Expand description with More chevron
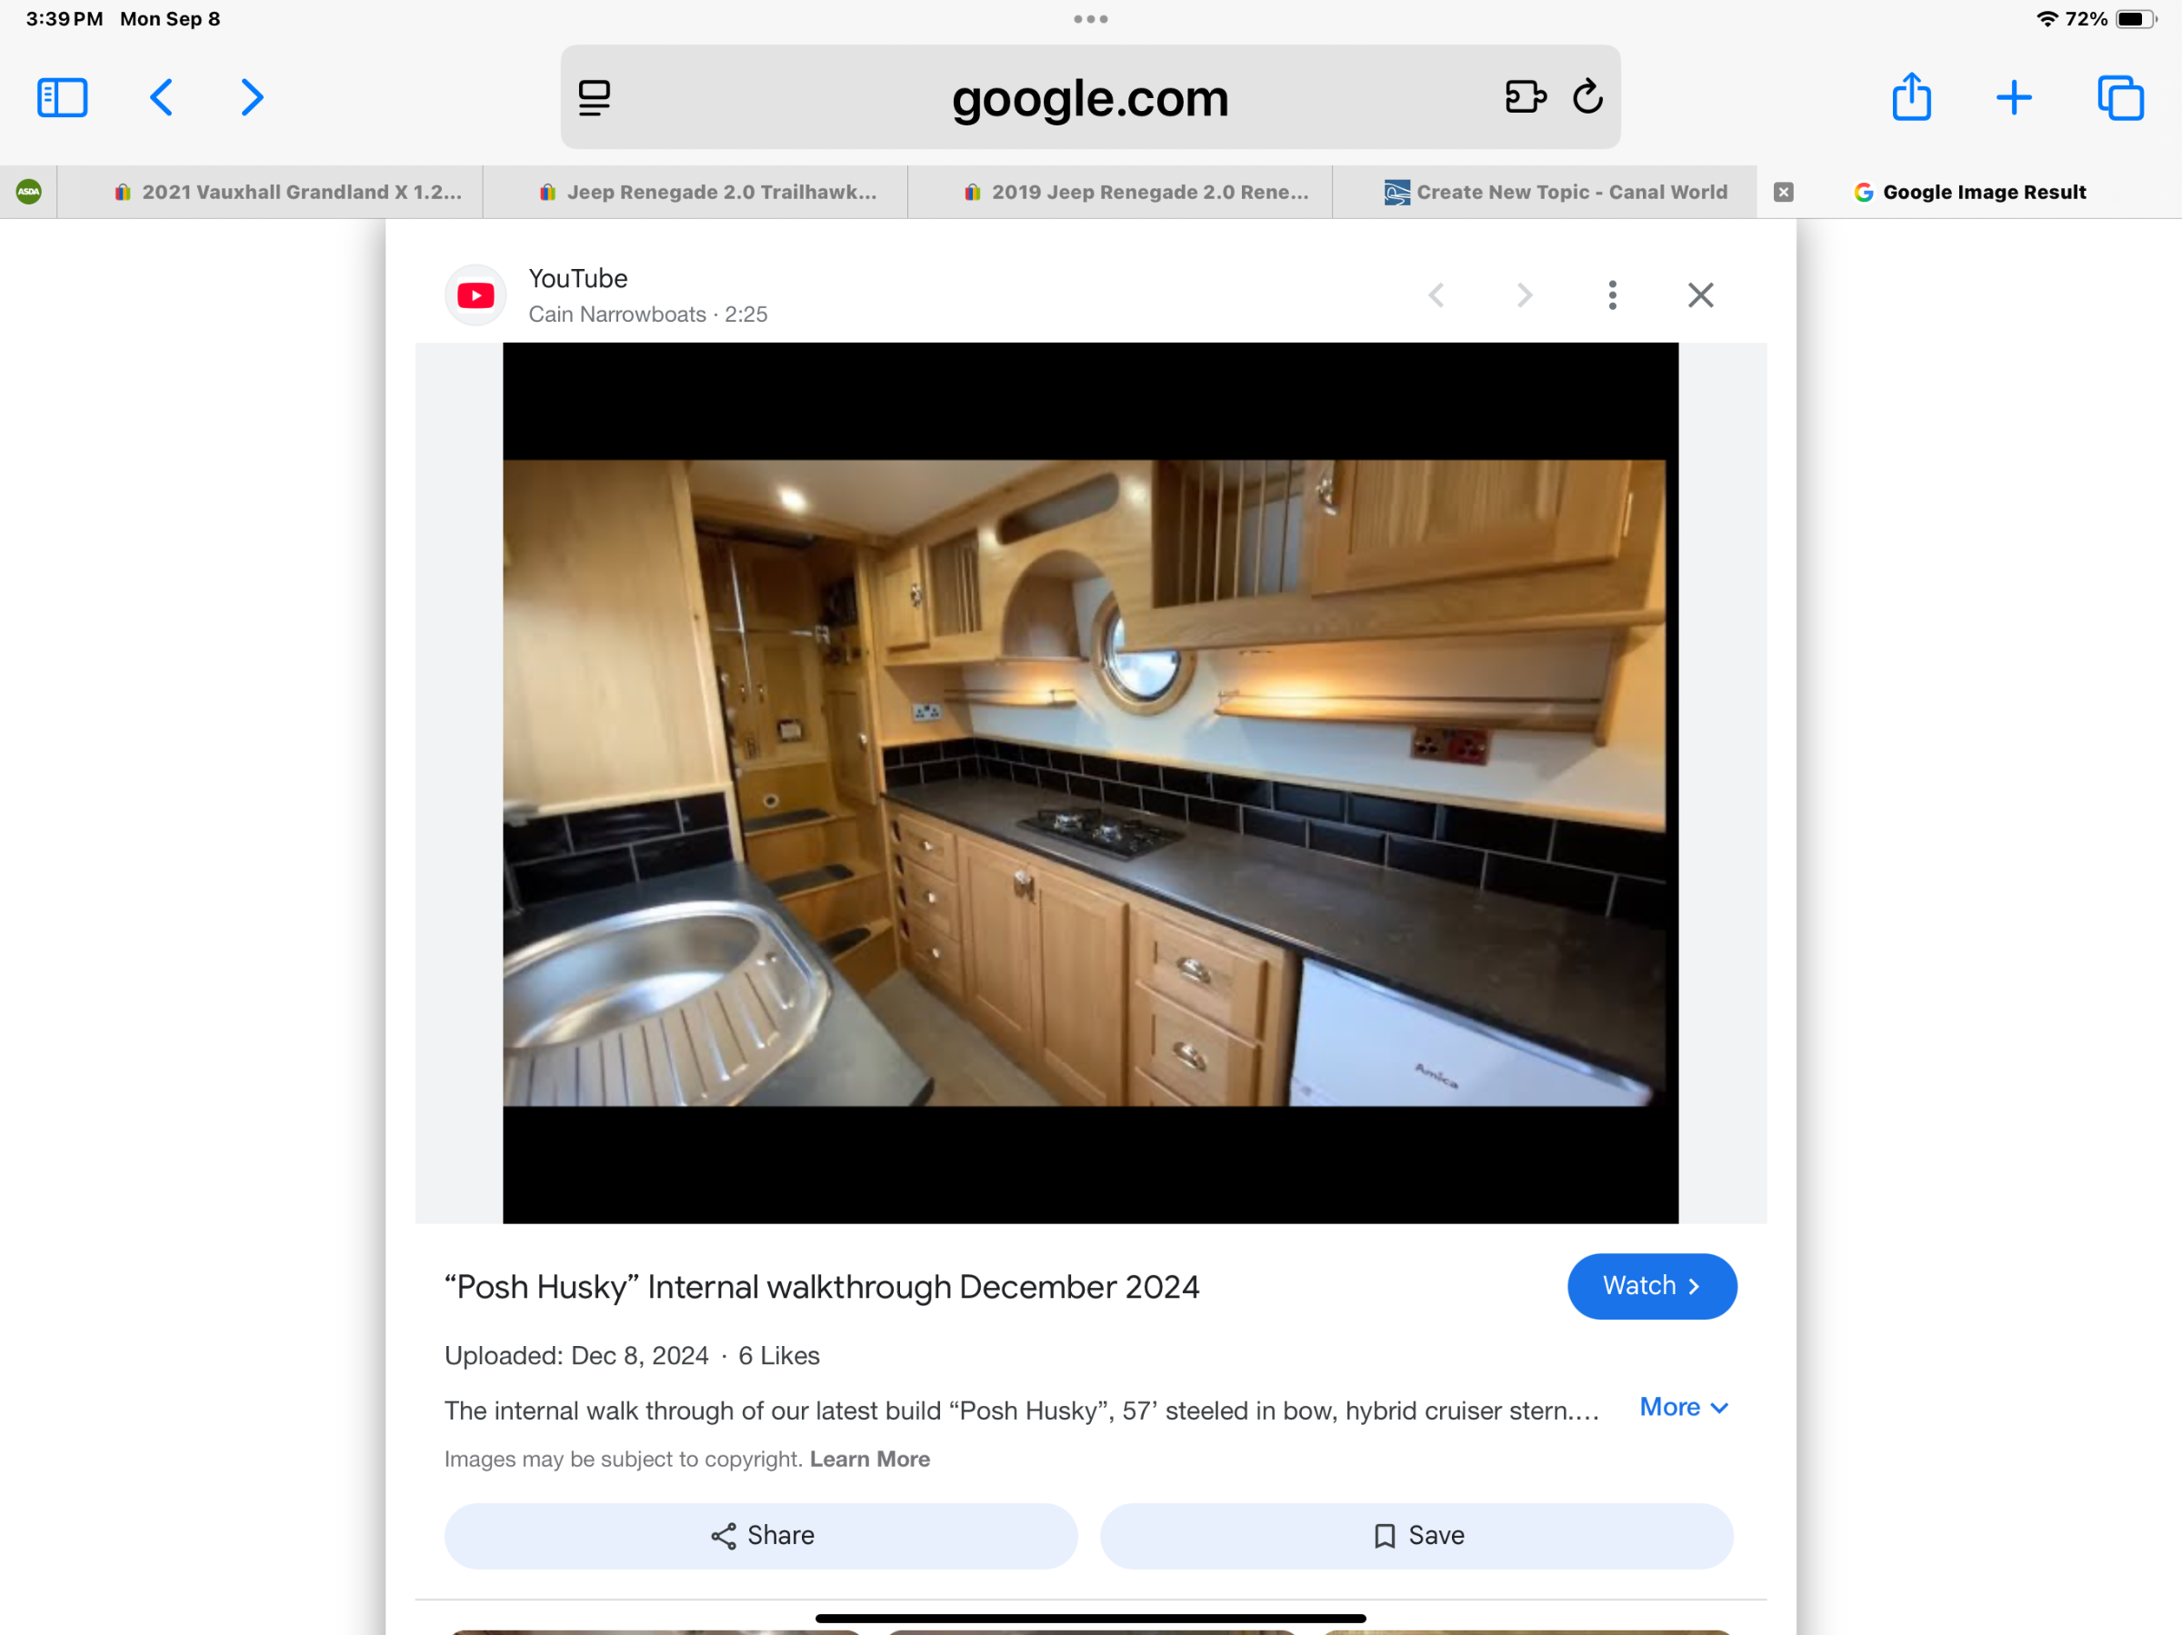This screenshot has height=1635, width=2182. tap(1683, 1407)
